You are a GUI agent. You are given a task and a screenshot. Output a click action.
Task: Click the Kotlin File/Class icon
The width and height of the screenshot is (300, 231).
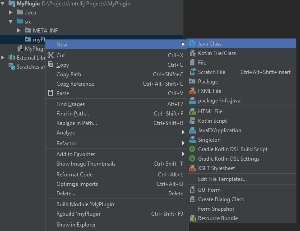pos(193,53)
